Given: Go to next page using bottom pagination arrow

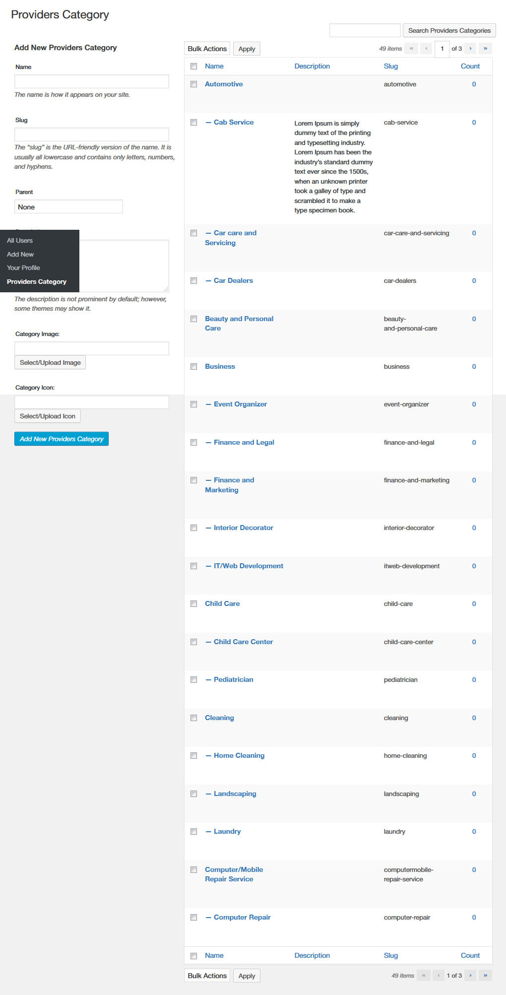Looking at the screenshot, I should pyautogui.click(x=470, y=975).
